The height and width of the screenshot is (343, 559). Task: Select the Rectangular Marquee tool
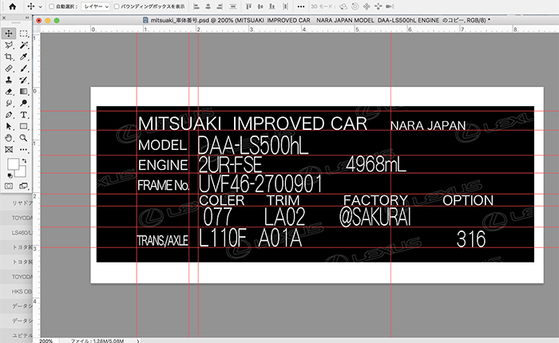[24, 34]
